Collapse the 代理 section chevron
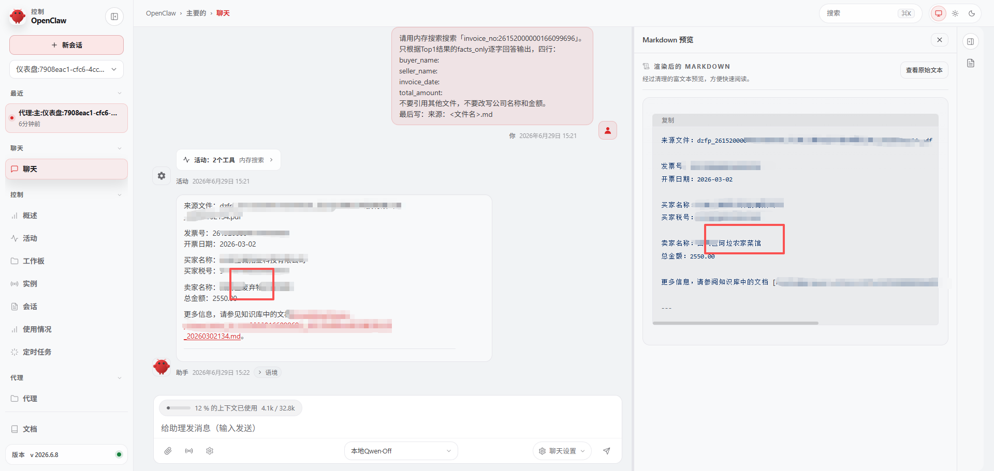Image resolution: width=994 pixels, height=471 pixels. click(120, 378)
